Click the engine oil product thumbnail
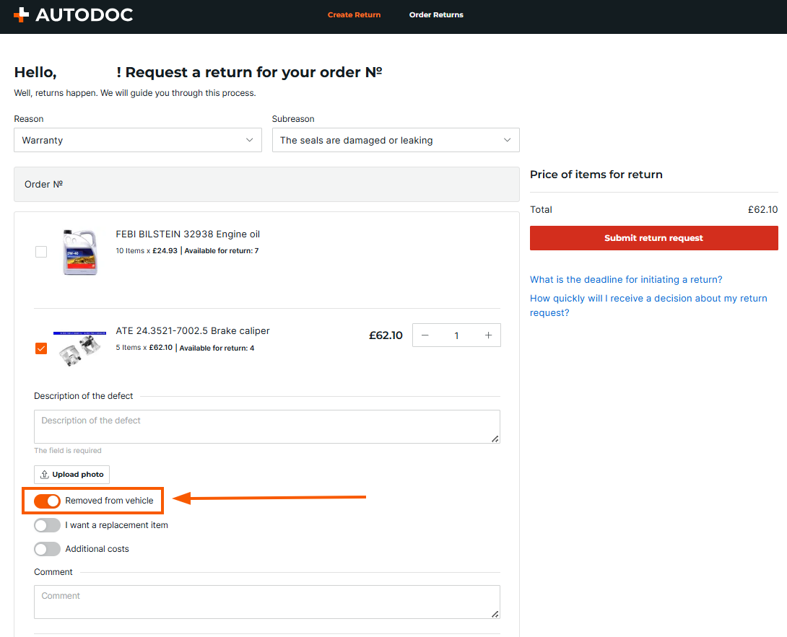The image size is (787, 637). point(79,252)
